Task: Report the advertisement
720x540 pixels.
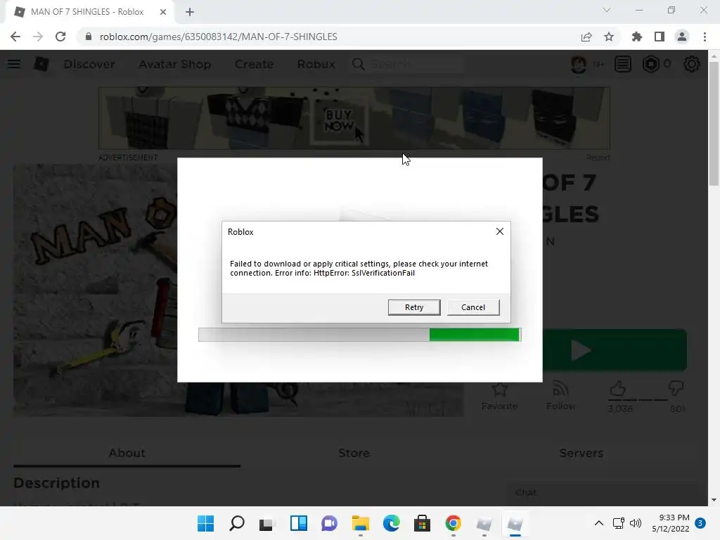Action: click(x=598, y=157)
